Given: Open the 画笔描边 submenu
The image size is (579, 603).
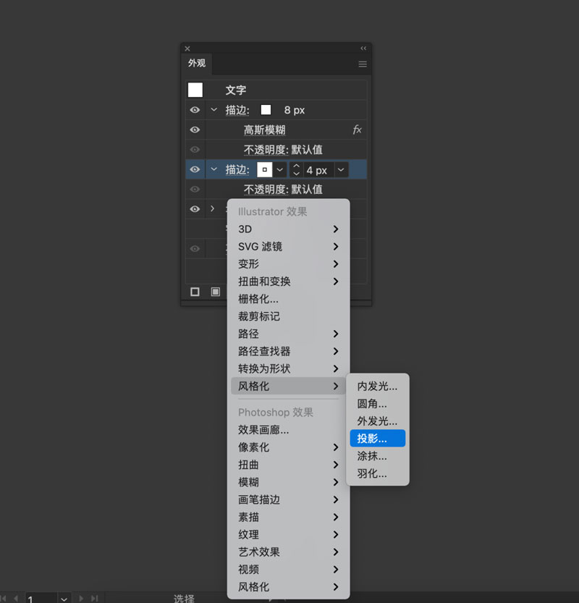Looking at the screenshot, I should pyautogui.click(x=288, y=499).
